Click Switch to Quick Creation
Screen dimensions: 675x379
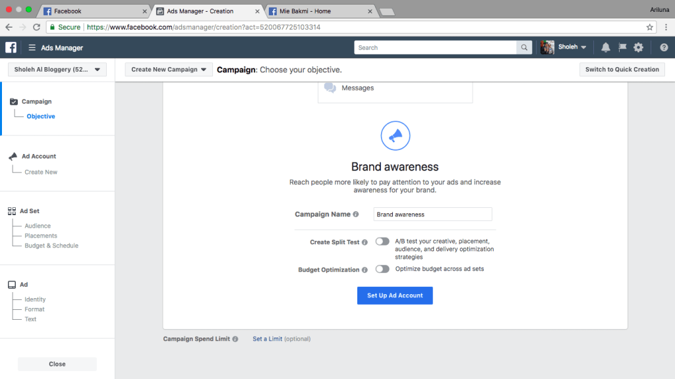pyautogui.click(x=622, y=70)
